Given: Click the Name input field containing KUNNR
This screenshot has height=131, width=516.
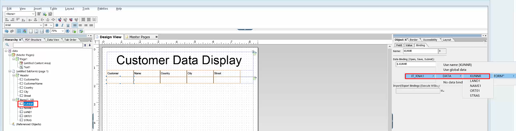Looking at the screenshot, I should [420, 51].
